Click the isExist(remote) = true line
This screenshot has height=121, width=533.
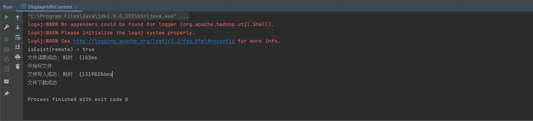[x=61, y=49]
